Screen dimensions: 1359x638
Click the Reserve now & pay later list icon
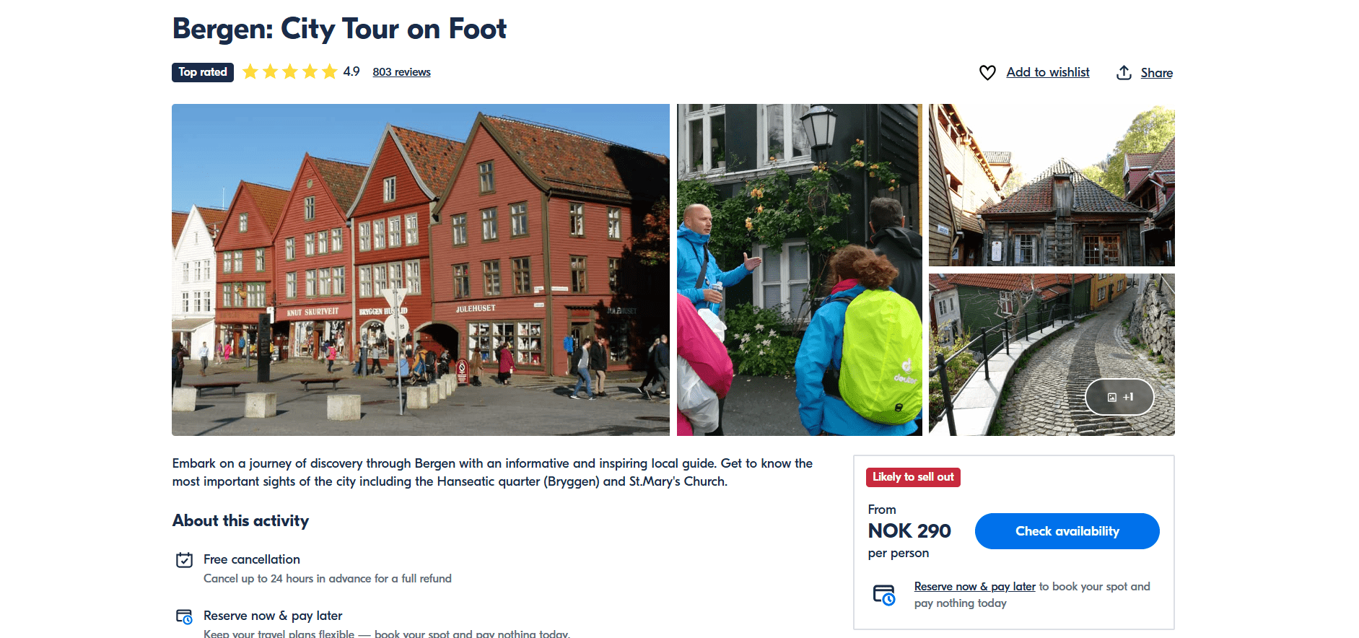point(185,616)
